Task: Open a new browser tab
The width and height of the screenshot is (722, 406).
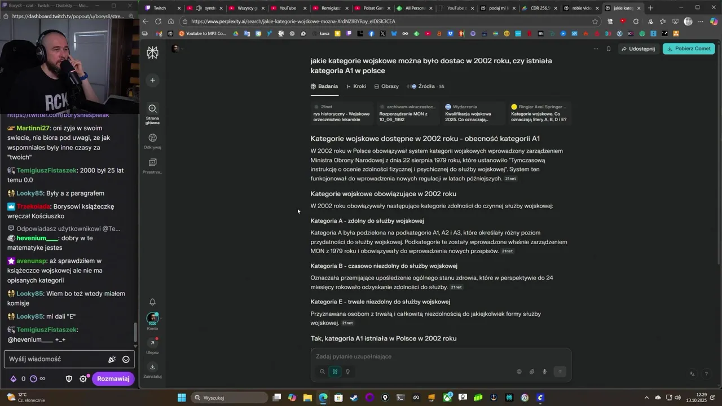Action: coord(650,8)
